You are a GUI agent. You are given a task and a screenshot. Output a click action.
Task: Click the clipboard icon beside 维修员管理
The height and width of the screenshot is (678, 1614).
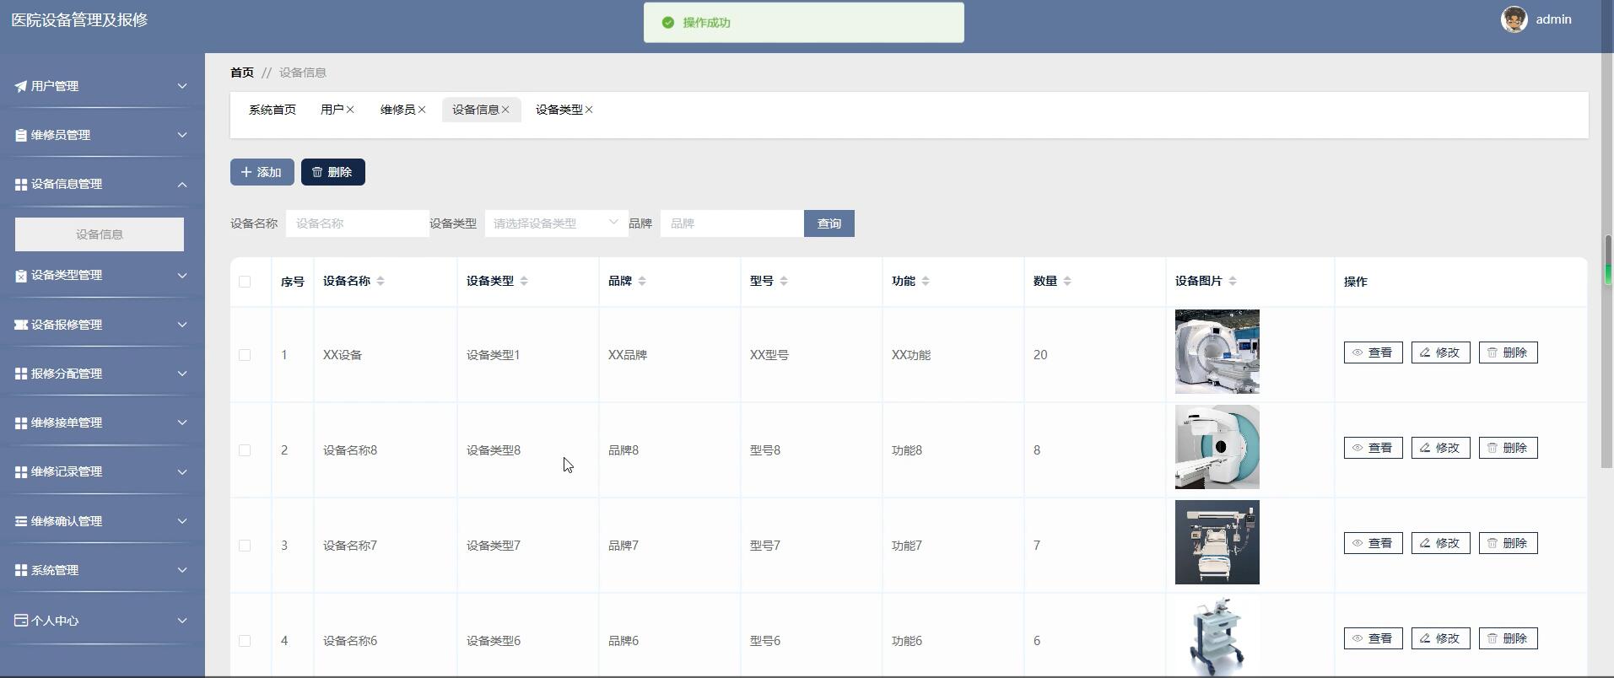point(21,135)
